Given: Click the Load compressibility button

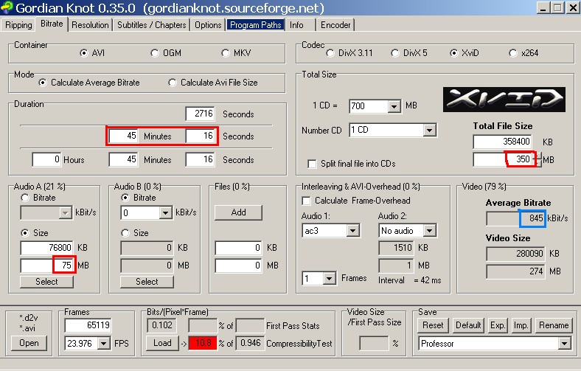Looking at the screenshot, I should click(x=162, y=343).
